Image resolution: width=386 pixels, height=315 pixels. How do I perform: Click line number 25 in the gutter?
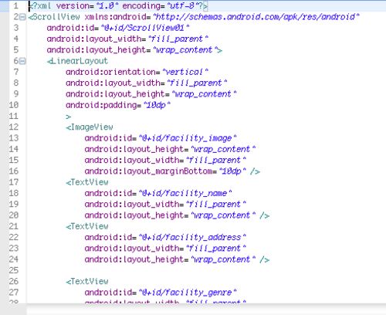(x=14, y=270)
